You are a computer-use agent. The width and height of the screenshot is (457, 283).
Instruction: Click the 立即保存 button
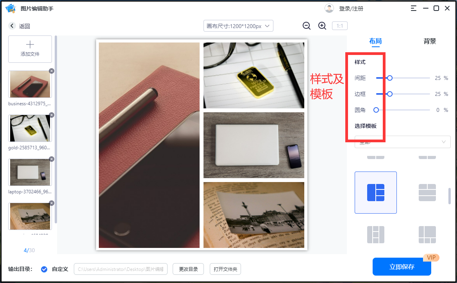[402, 267]
